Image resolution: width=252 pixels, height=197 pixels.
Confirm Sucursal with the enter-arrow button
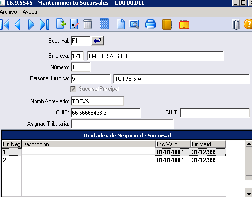pyautogui.click(x=98, y=41)
